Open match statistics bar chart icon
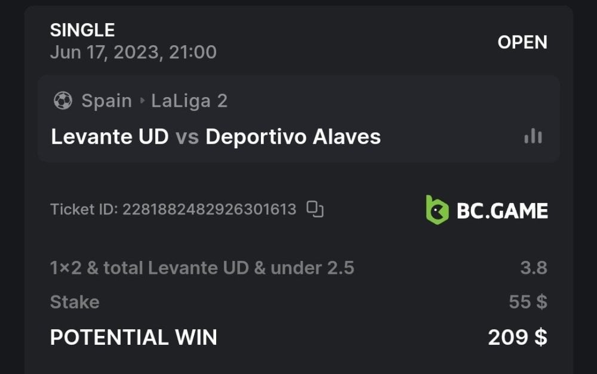The height and width of the screenshot is (374, 597). point(533,137)
